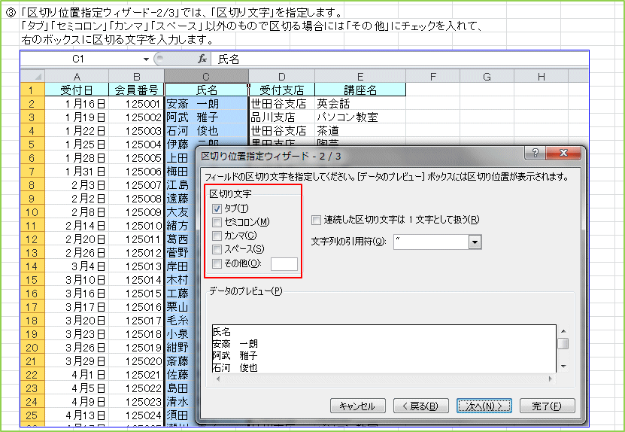This screenshot has height=432, width=625.
Task: Click cell 1月16日
Action: [77, 104]
